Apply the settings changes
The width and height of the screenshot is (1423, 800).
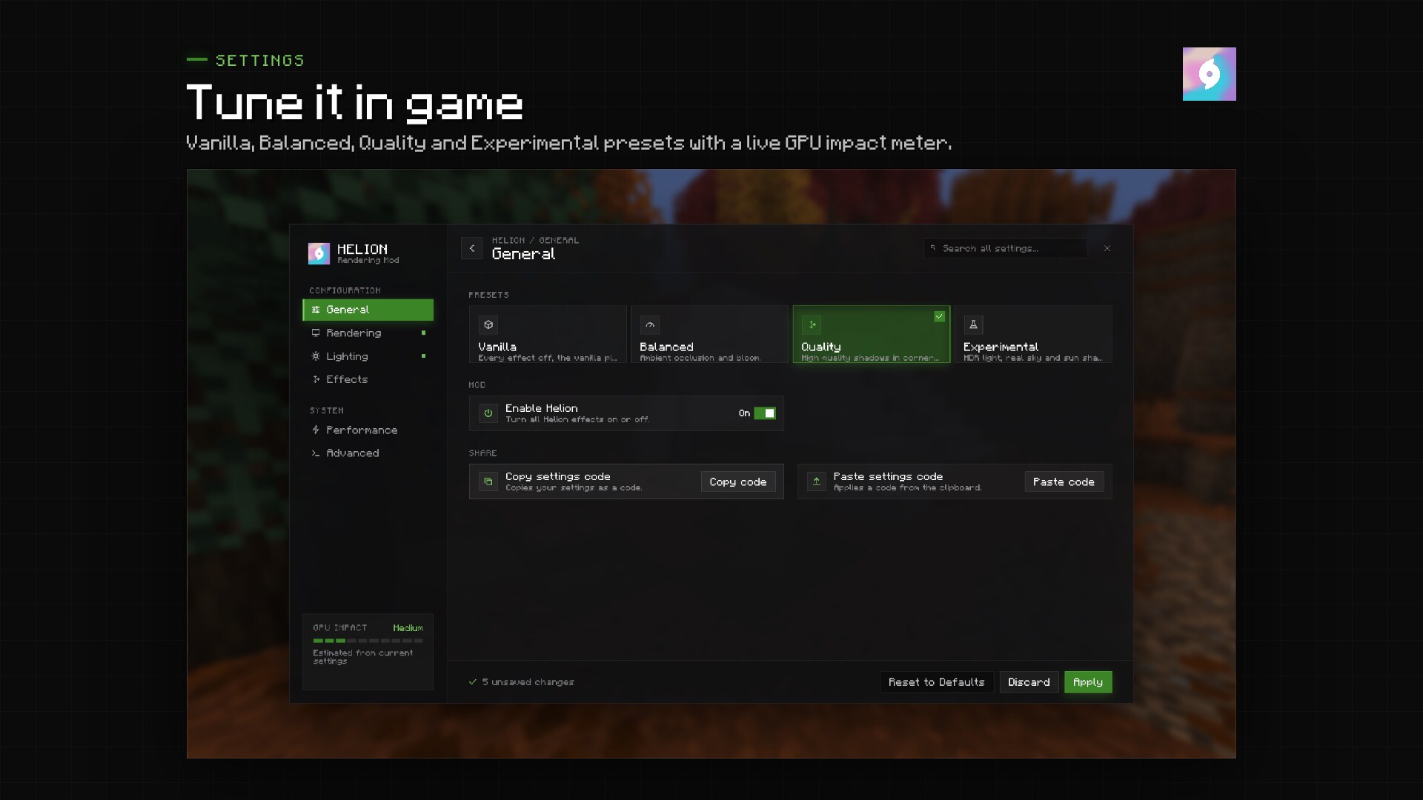[x=1088, y=682]
